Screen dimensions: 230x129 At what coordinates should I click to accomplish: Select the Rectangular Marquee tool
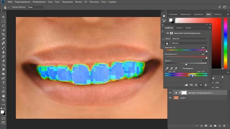pos(3,21)
